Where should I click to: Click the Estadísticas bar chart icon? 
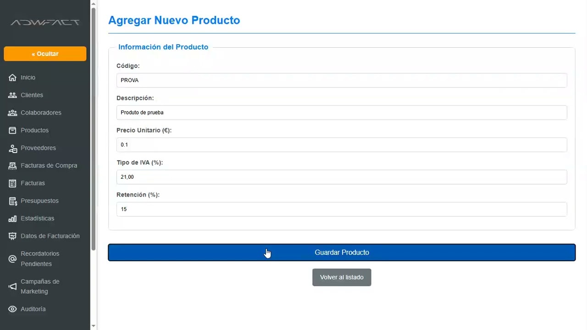tap(12, 219)
